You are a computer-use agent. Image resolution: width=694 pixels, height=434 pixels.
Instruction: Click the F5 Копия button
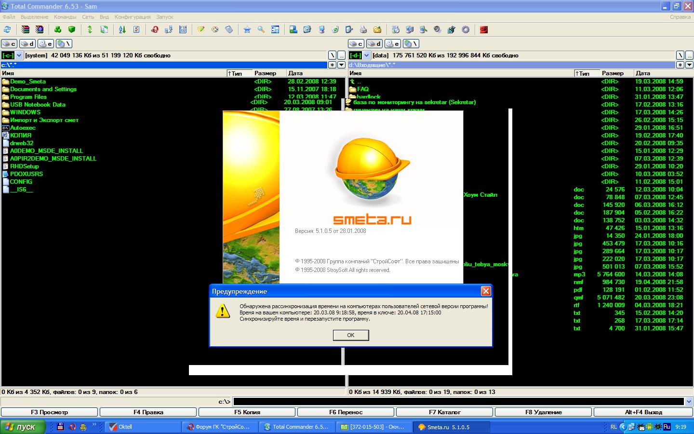click(247, 412)
